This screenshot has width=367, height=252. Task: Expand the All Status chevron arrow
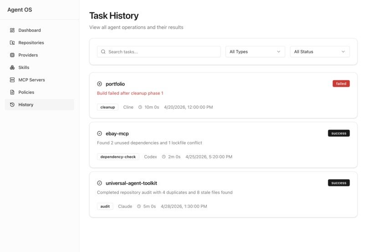[x=343, y=52]
